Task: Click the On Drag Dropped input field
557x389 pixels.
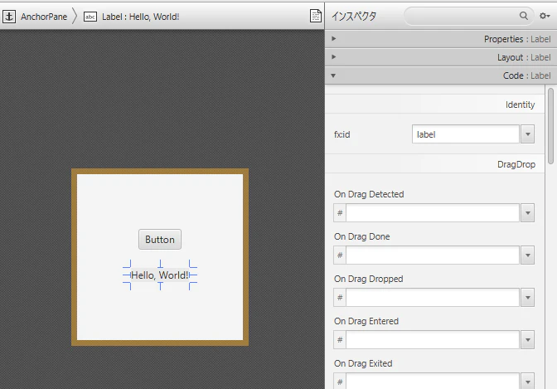Action: pyautogui.click(x=433, y=298)
